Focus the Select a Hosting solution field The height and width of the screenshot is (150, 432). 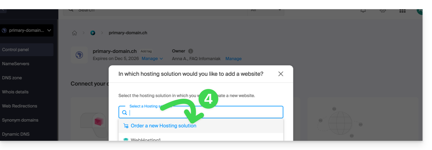coord(203,113)
